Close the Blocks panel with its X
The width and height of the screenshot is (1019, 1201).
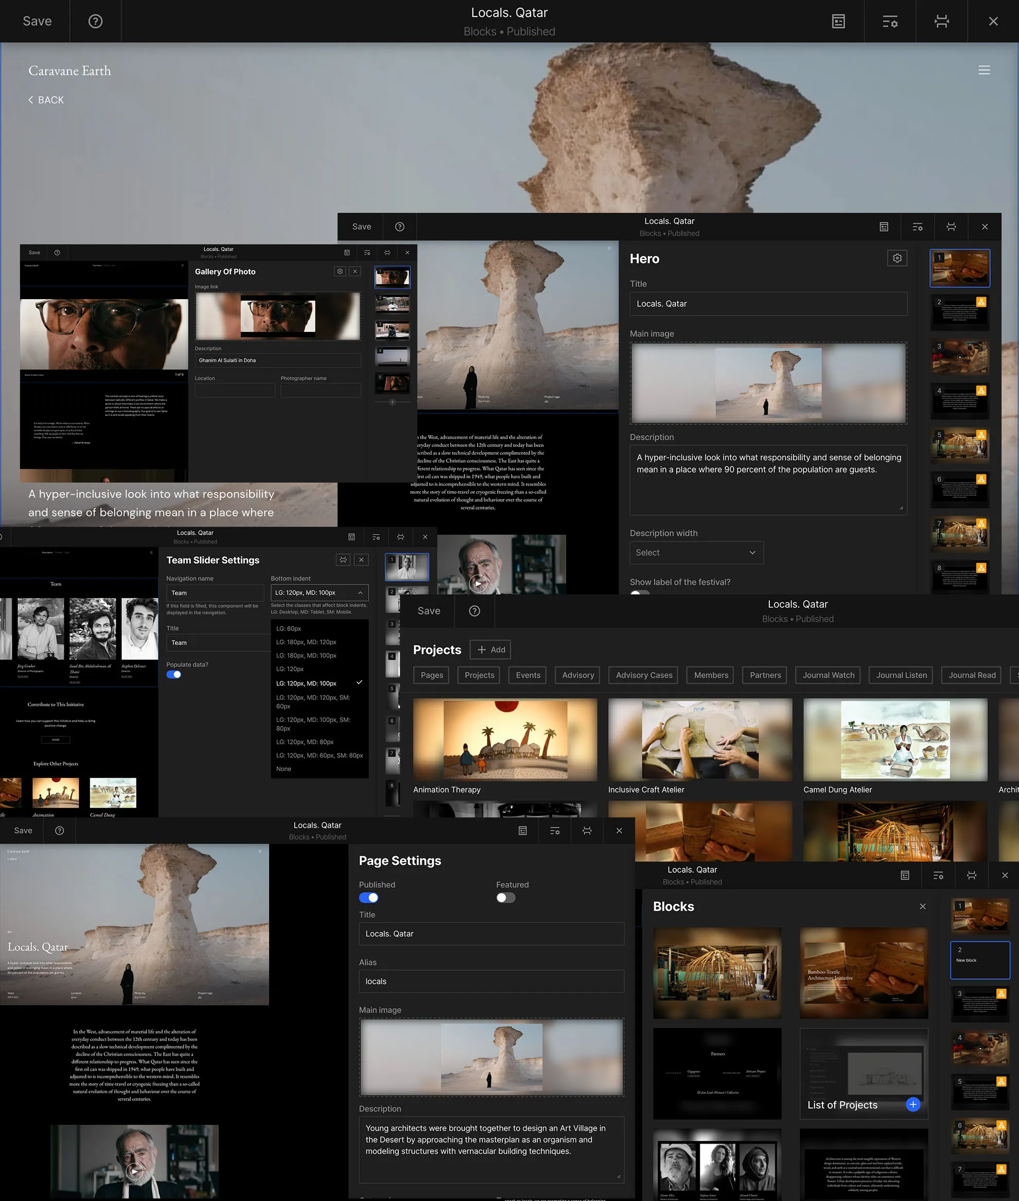(923, 907)
